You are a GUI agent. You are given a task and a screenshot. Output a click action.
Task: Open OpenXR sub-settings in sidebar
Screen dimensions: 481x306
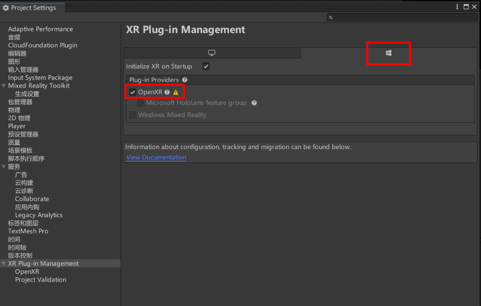click(x=27, y=271)
